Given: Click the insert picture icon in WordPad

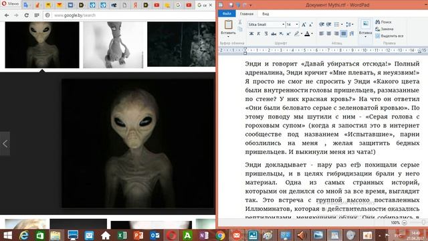Looking at the screenshot, I should click(x=365, y=24).
